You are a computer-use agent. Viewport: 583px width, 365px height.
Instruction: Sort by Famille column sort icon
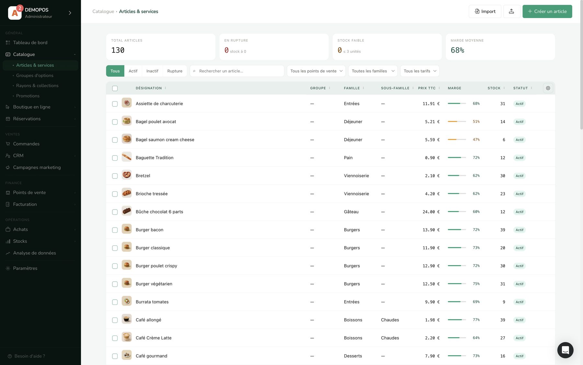pos(363,88)
